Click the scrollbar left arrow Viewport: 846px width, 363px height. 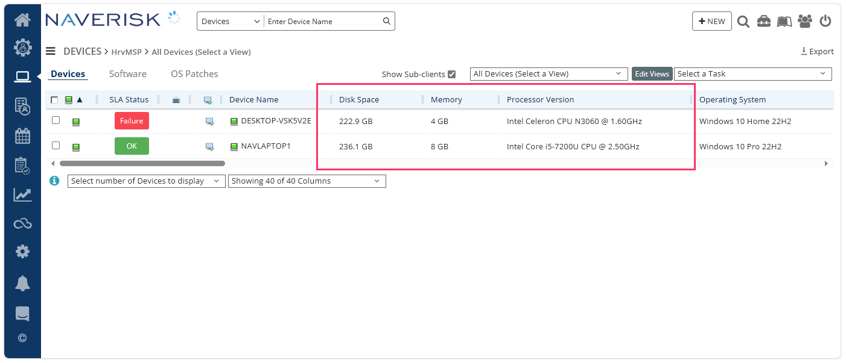coord(52,163)
